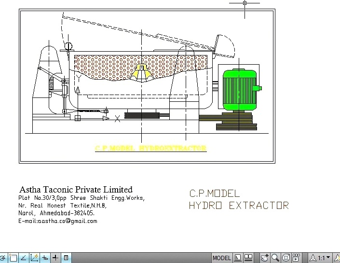Enable Object Snap Tracking
The width and height of the screenshot is (340, 263).
point(24,258)
